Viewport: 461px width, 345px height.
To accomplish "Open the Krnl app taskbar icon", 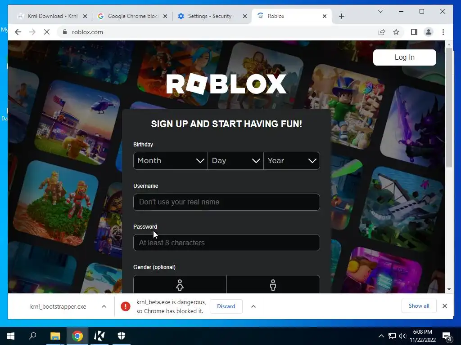I will 99,336.
